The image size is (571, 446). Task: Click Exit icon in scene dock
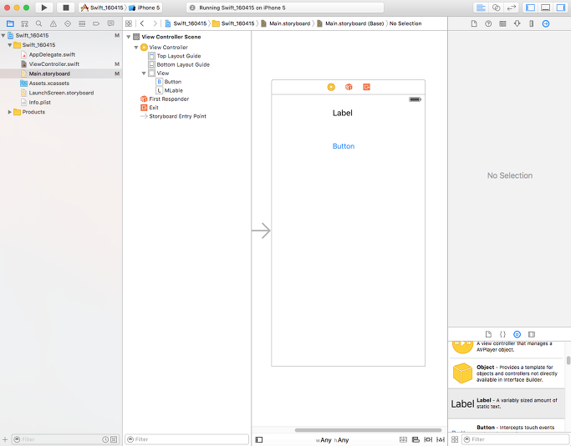coord(367,87)
